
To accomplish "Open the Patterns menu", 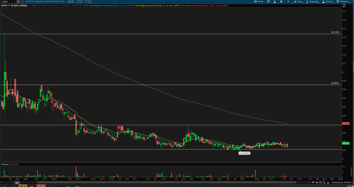I will 344,2.
